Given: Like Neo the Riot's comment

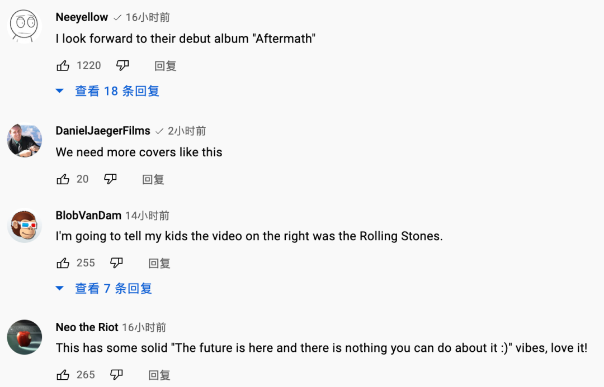Looking at the screenshot, I should (x=63, y=375).
